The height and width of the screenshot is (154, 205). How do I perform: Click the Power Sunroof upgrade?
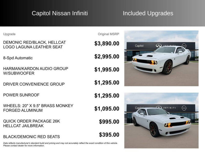coord(21,95)
